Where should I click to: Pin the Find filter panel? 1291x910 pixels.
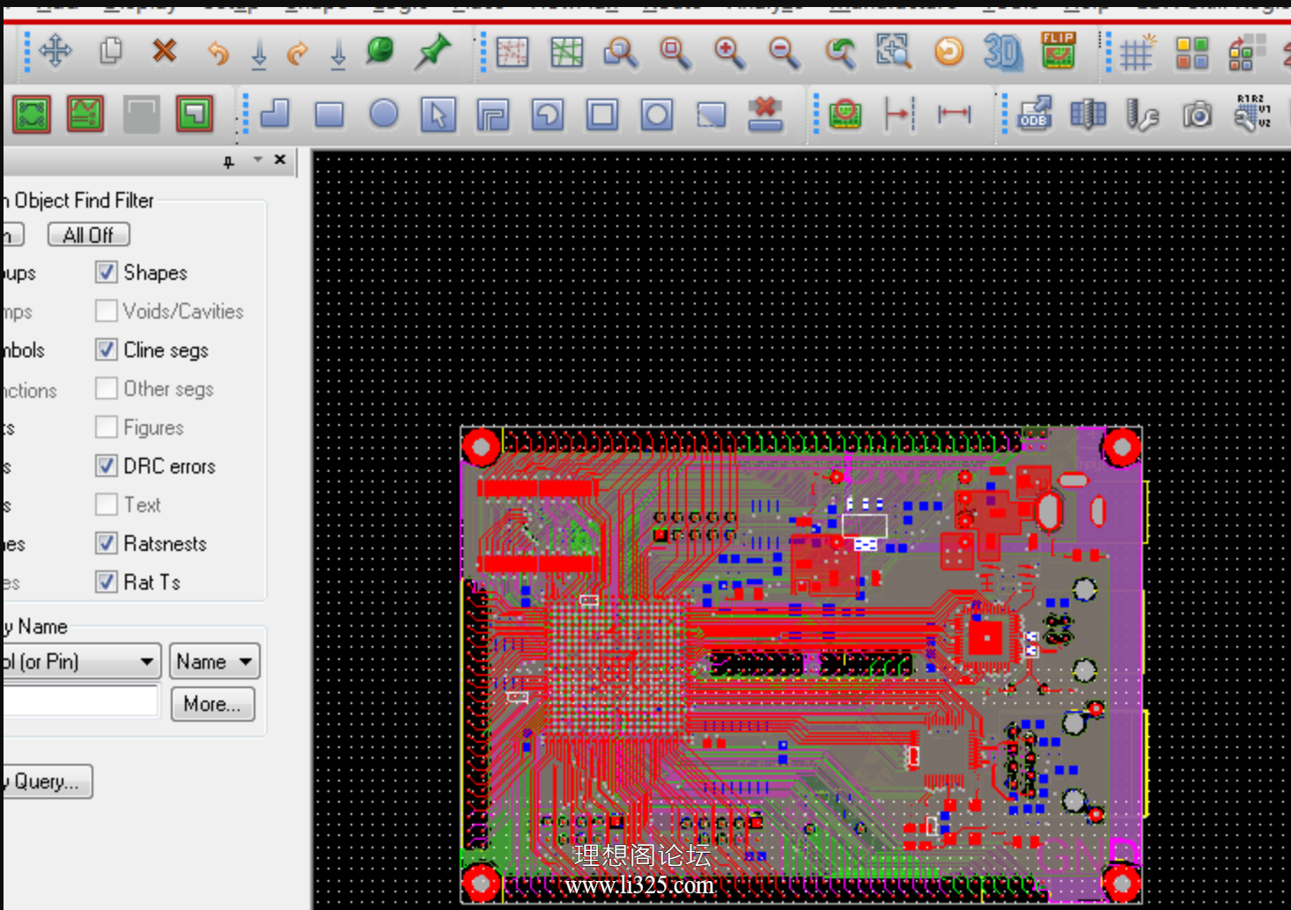tap(229, 161)
